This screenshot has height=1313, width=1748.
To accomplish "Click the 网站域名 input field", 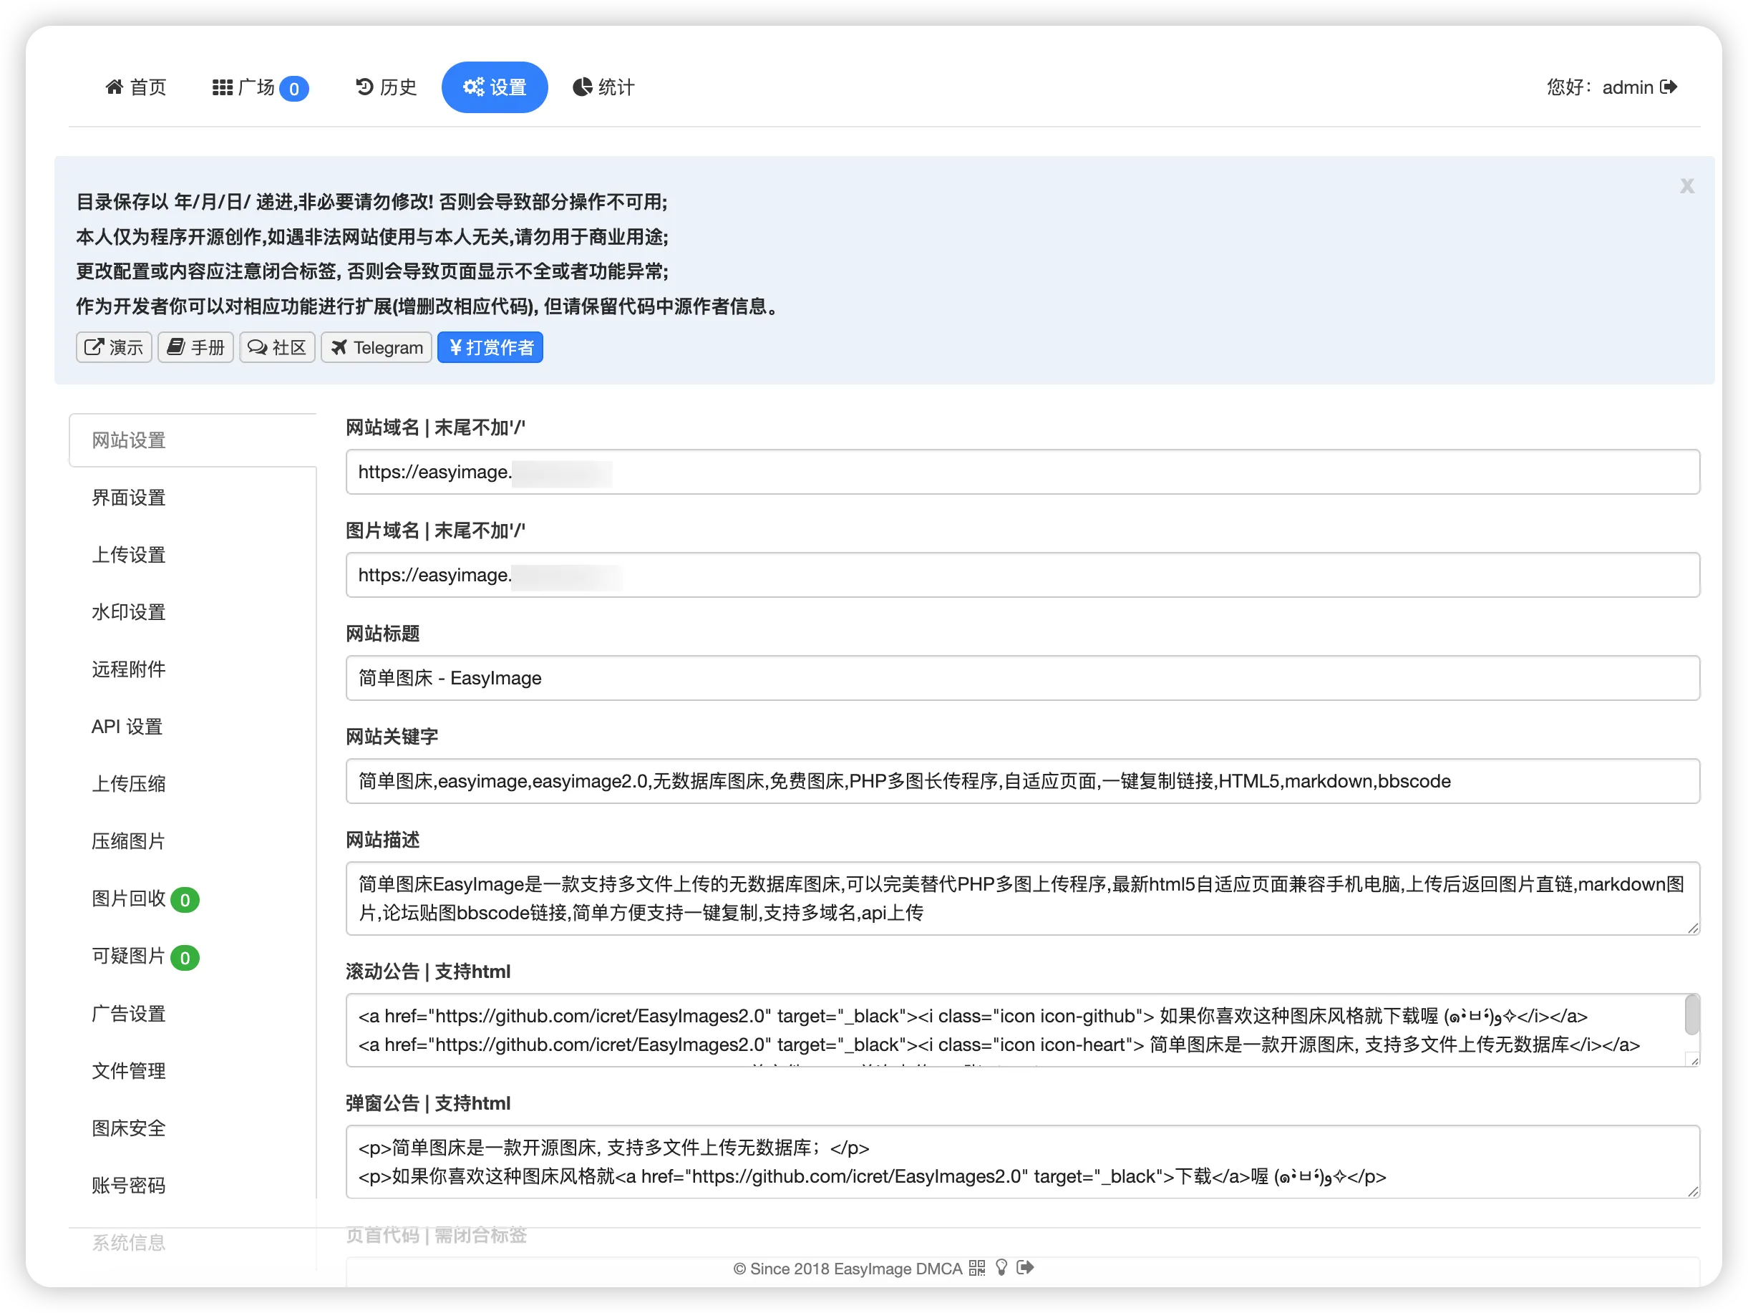I will [1023, 472].
